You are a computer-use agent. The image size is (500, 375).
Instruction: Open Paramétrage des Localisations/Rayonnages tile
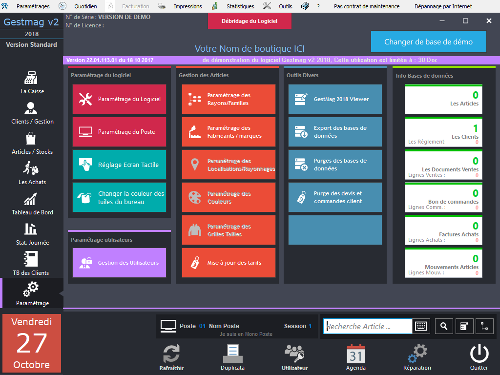pyautogui.click(x=229, y=165)
